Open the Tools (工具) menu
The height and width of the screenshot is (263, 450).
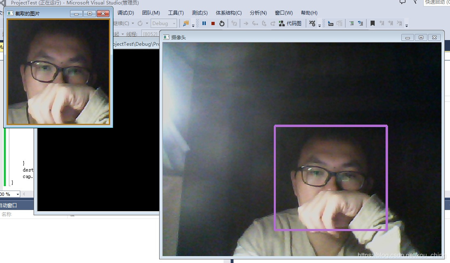(x=176, y=13)
